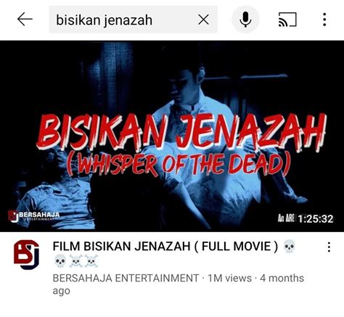Image resolution: width=344 pixels, height=317 pixels.
Task: Start voice search with microphone icon
Action: [245, 20]
